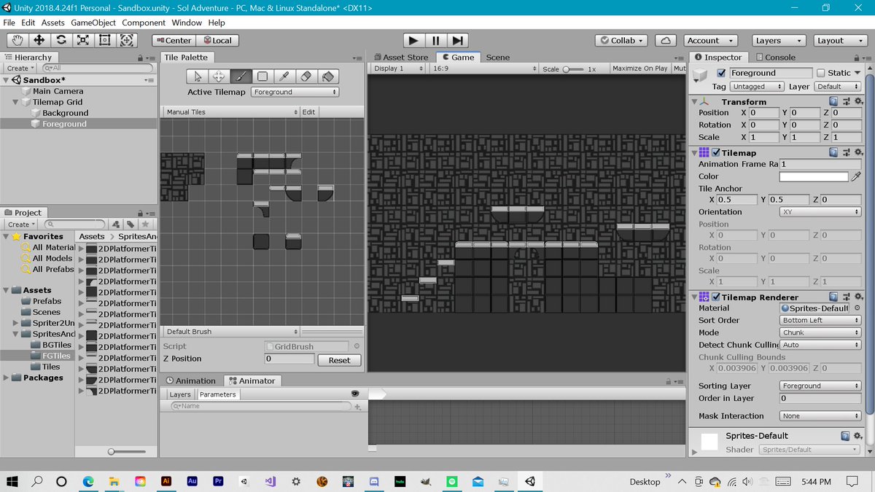Viewport: 875px width, 492px height.
Task: Toggle the Tilemap Renderer enabled checkbox
Action: click(716, 297)
